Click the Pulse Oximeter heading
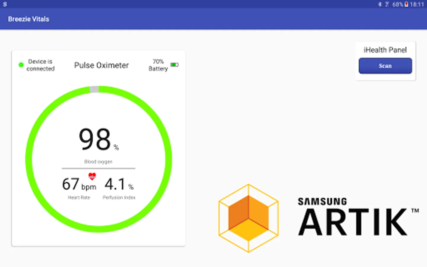The width and height of the screenshot is (427, 267). [101, 65]
